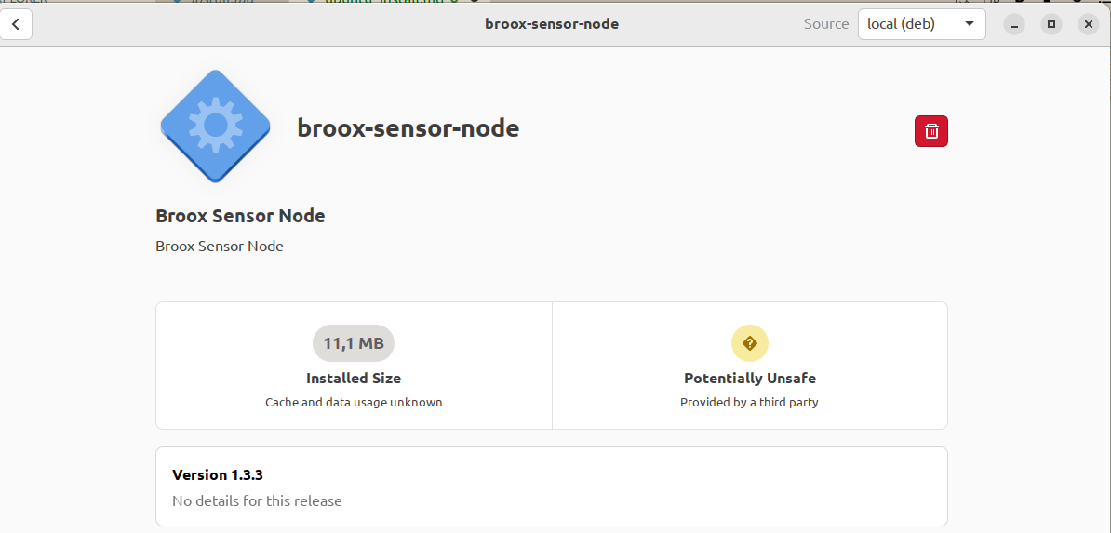1111x533 pixels.
Task: Click "Provided by a third party" text
Action: point(749,403)
